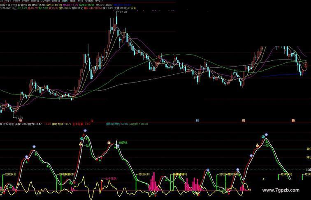The image size is (311, 200).
Task: Click the blue round icon beside 绝顶逃
Action: (118, 146)
